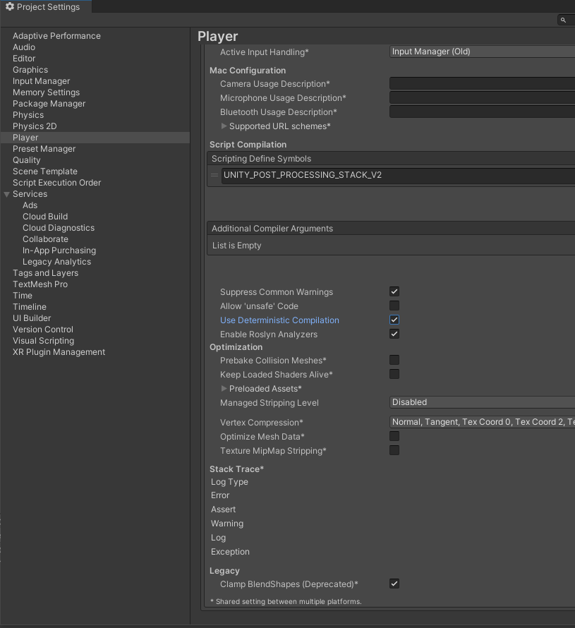This screenshot has height=628, width=575.
Task: Switch to the Project Settings tab
Action: 46,6
